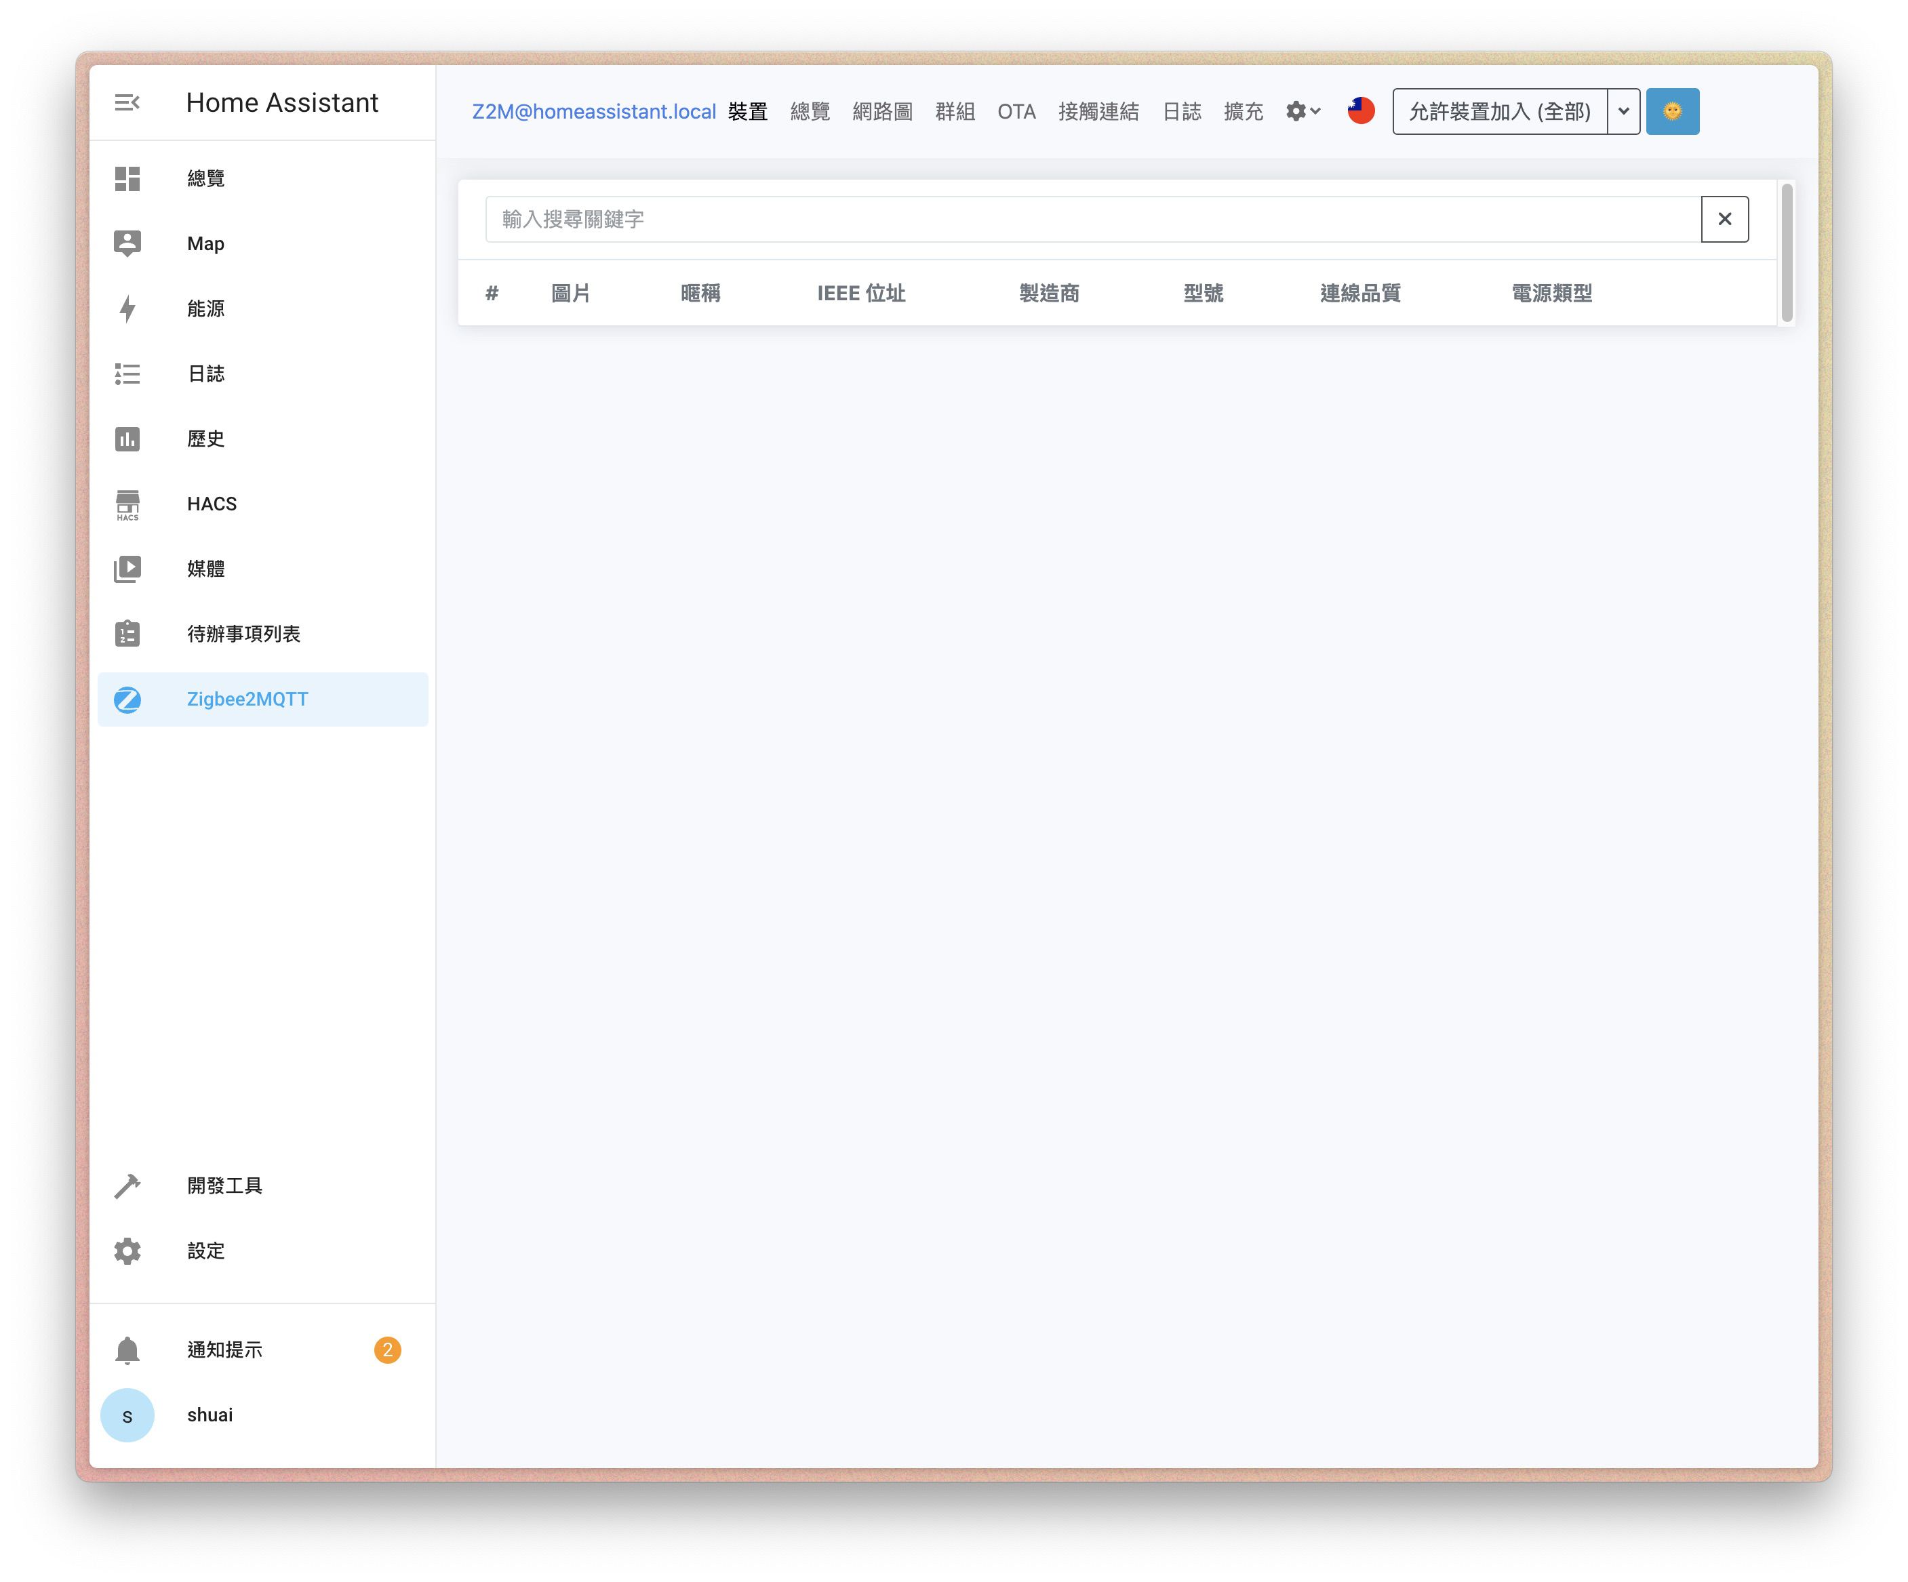The width and height of the screenshot is (1908, 1582).
Task: Select the HACS sidebar label
Action: click(x=212, y=505)
